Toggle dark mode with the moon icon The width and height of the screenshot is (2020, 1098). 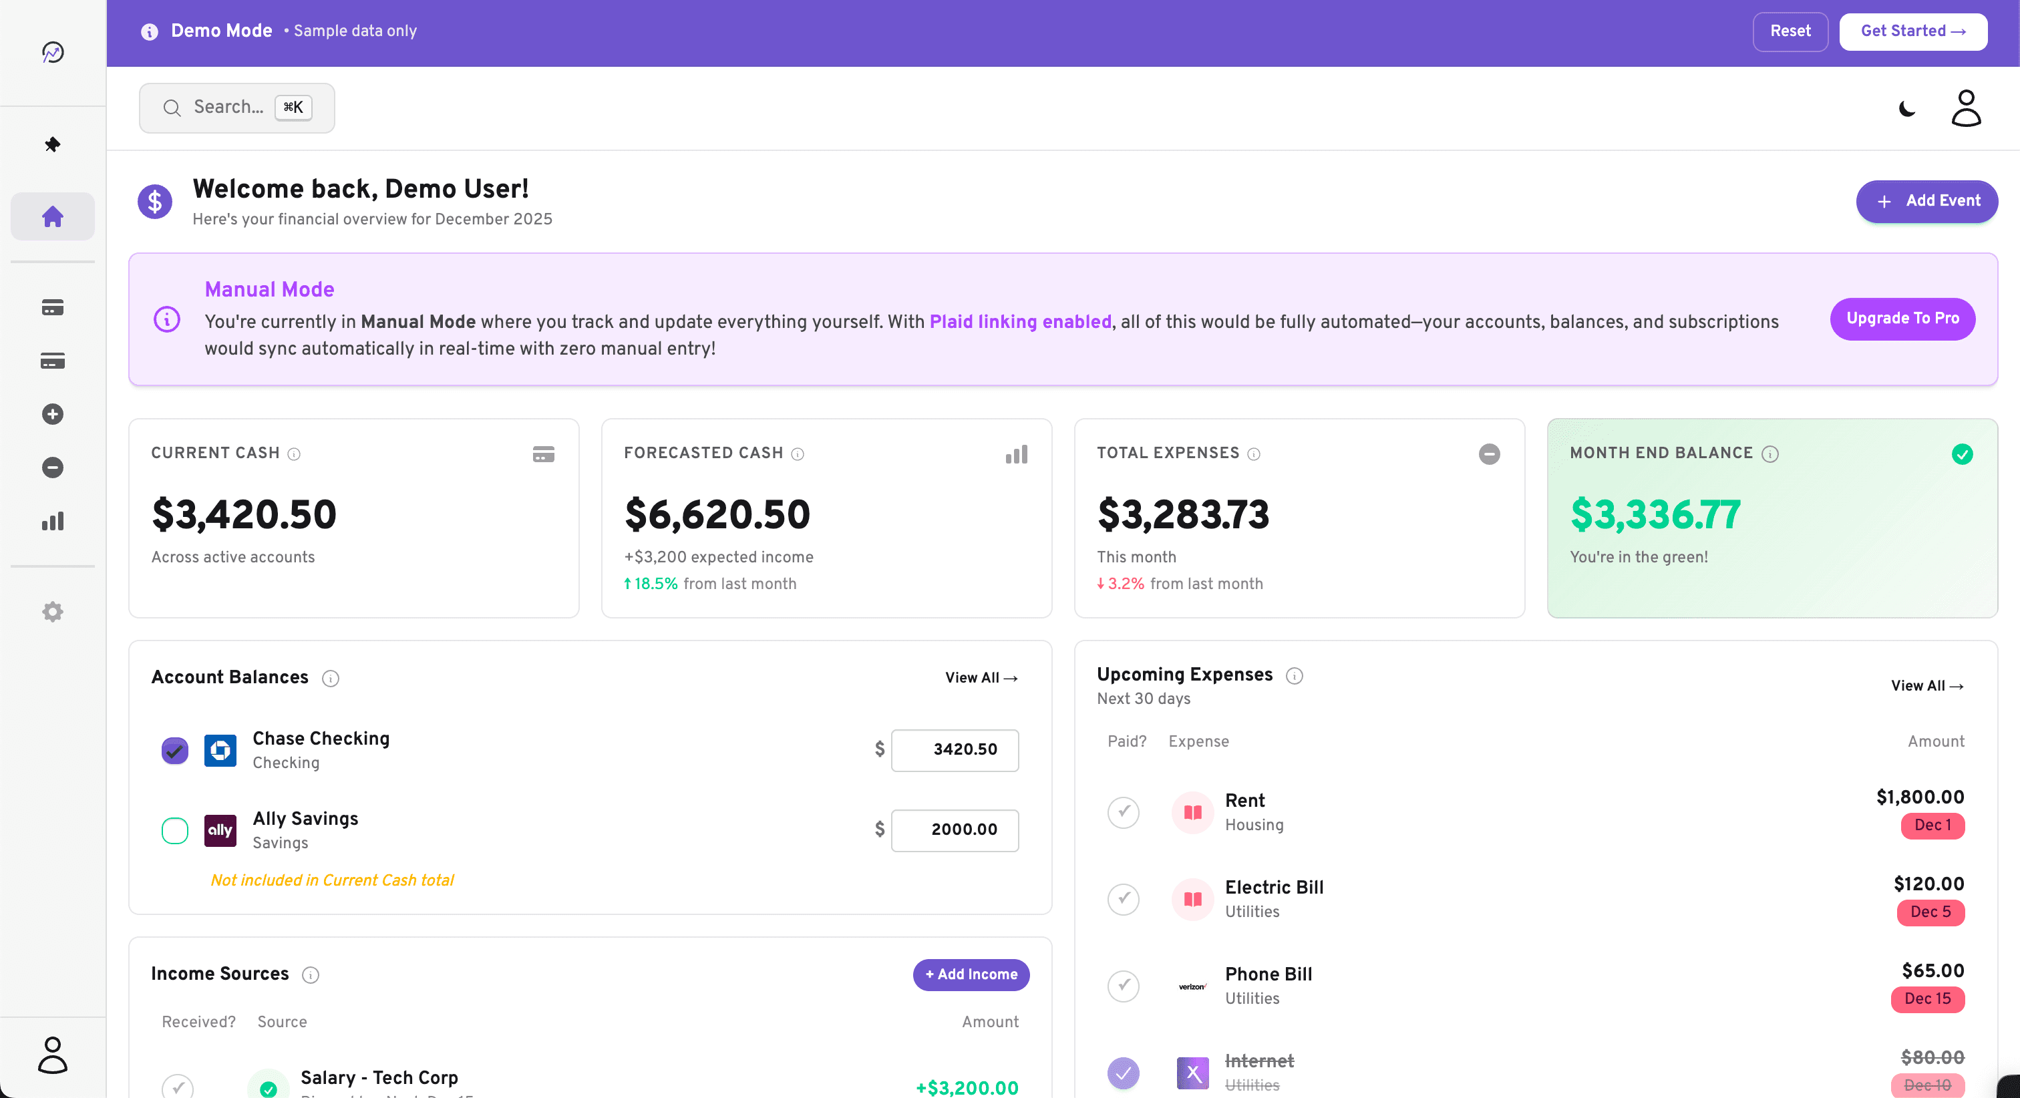click(x=1906, y=109)
